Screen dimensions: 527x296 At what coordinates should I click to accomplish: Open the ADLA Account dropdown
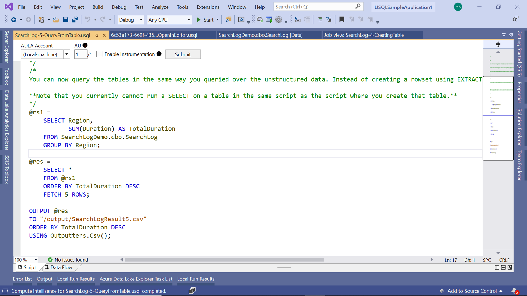67,54
